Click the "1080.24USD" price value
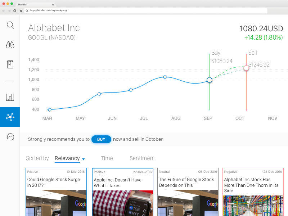Screen dimensions: 288x216 (x=261, y=29)
